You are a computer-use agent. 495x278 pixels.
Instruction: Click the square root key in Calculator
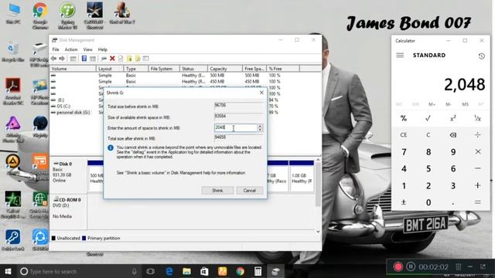[428, 118]
